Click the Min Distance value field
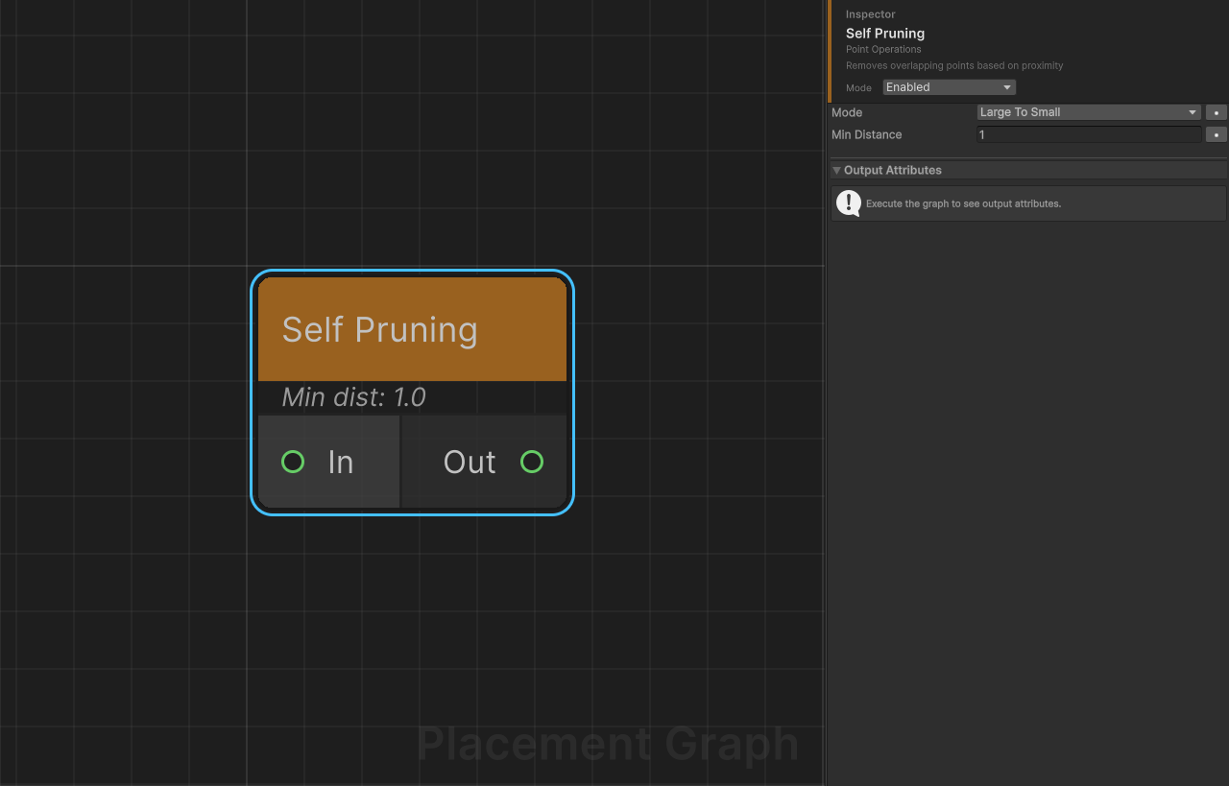1229x786 pixels. (x=1089, y=134)
